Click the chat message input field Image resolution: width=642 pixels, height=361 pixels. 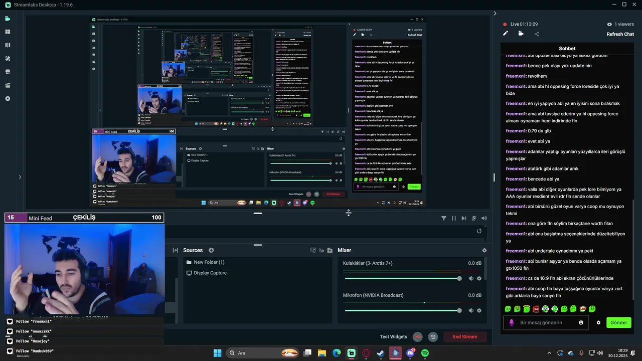pos(545,322)
